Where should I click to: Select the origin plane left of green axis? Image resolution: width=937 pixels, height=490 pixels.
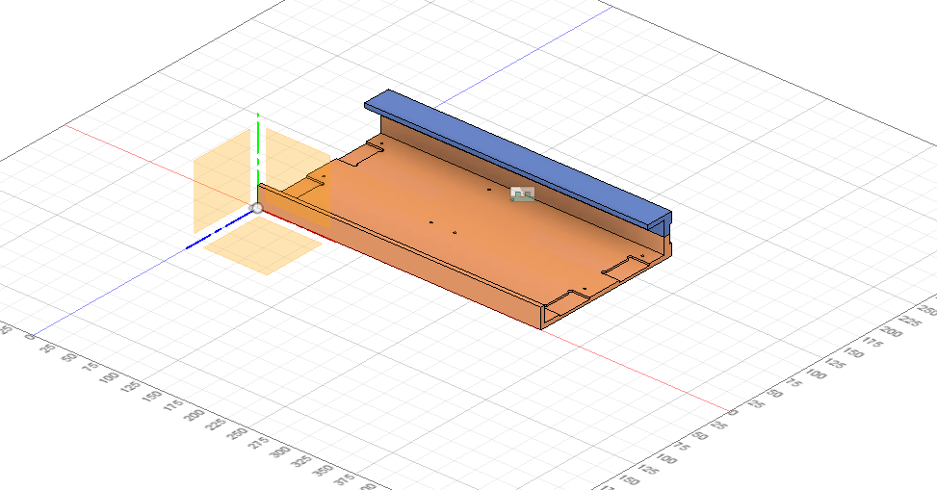tap(221, 181)
